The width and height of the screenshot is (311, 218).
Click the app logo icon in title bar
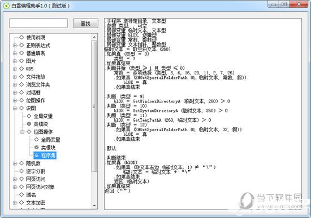point(6,6)
